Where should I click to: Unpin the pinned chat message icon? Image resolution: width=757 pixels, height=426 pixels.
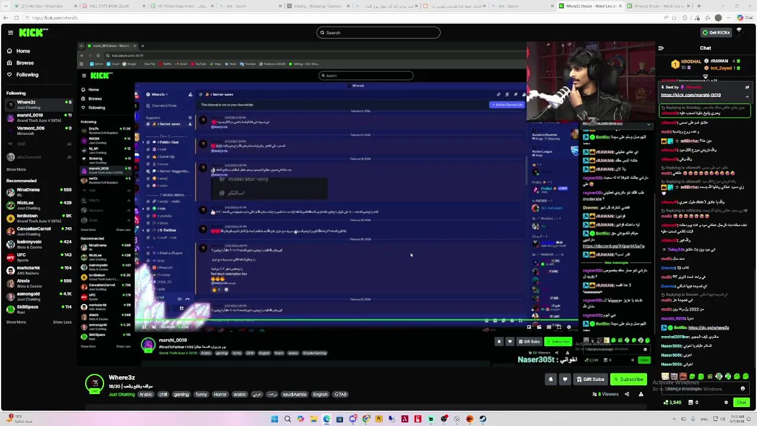[747, 87]
